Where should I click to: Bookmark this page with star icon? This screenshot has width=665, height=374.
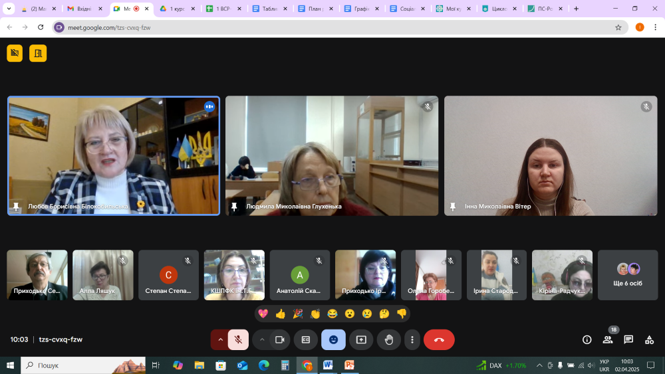618,27
